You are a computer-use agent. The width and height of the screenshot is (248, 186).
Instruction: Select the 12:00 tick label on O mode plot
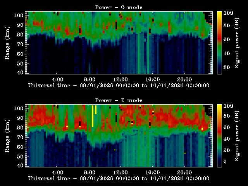tap(121, 79)
